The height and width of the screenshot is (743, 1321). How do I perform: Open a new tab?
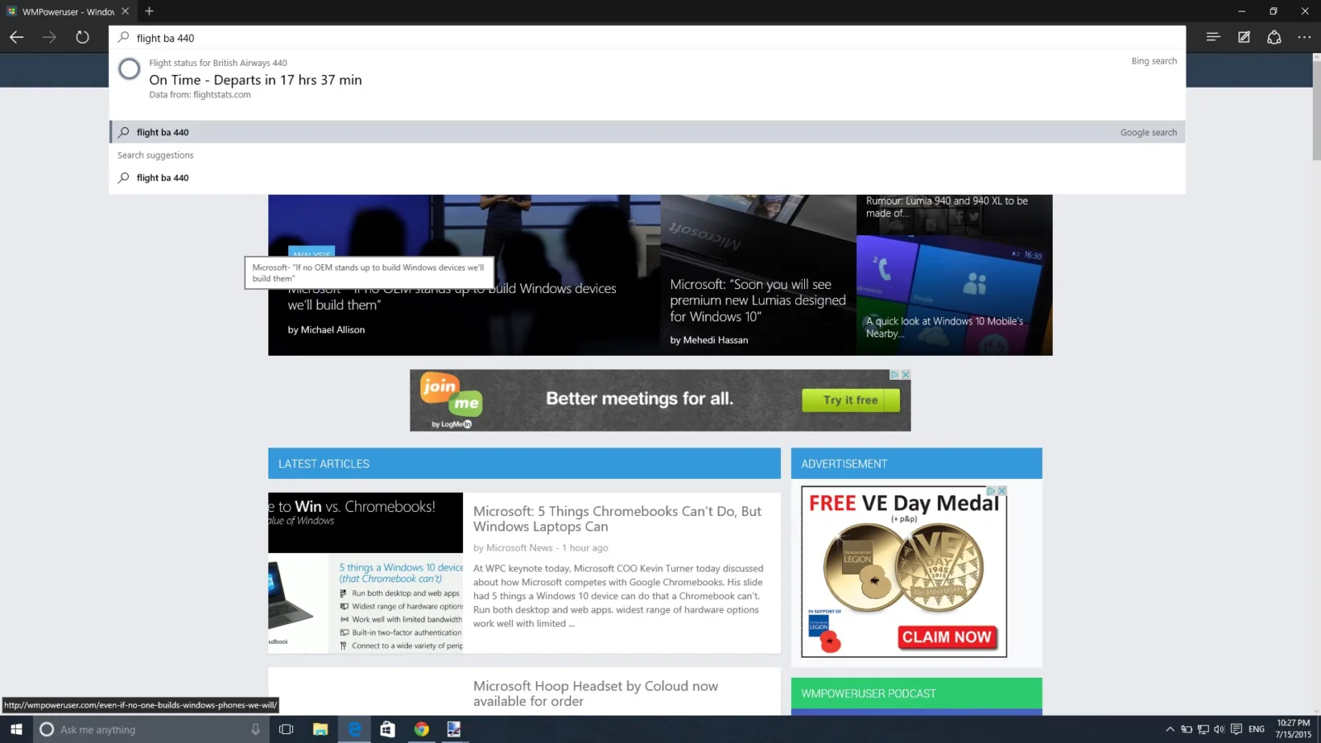click(149, 12)
